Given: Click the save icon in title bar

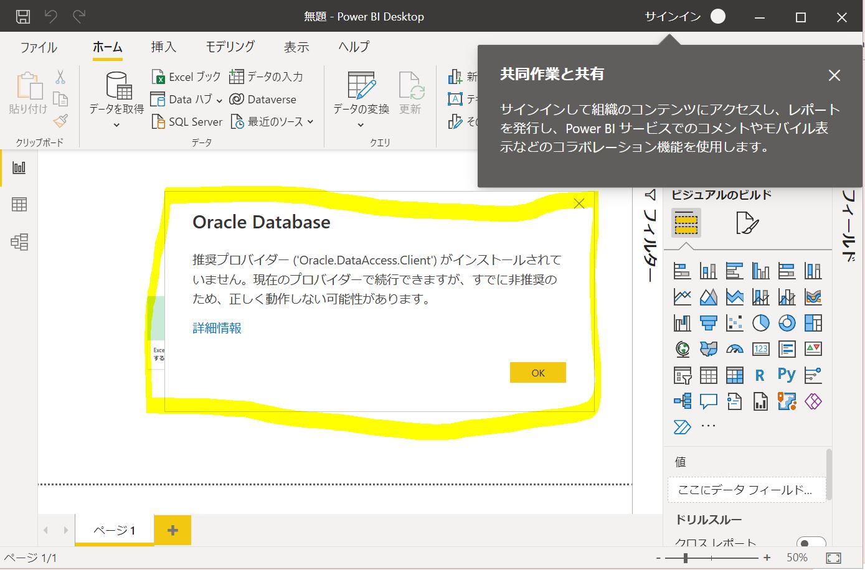Looking at the screenshot, I should coord(22,17).
